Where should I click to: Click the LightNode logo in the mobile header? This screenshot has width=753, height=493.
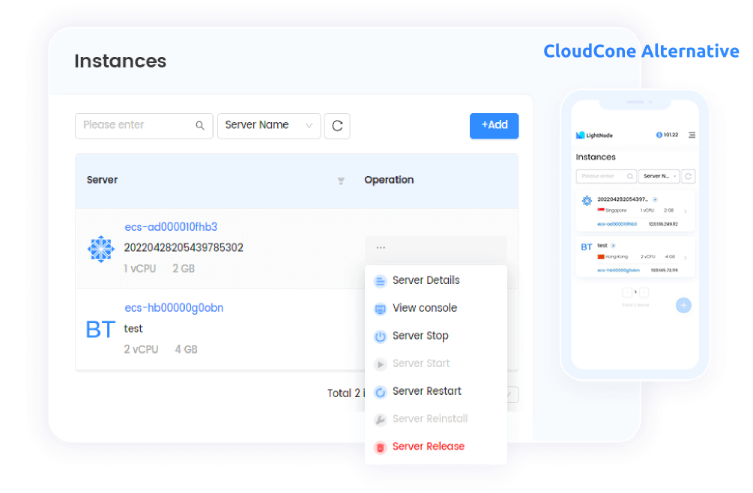point(583,135)
